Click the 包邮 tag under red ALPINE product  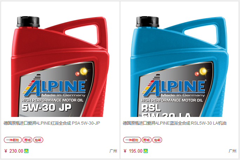[x=38, y=140]
